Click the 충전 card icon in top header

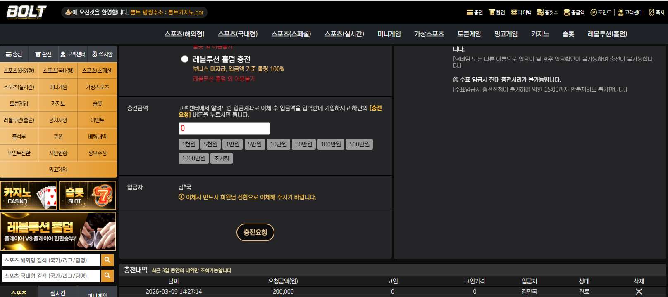point(470,12)
